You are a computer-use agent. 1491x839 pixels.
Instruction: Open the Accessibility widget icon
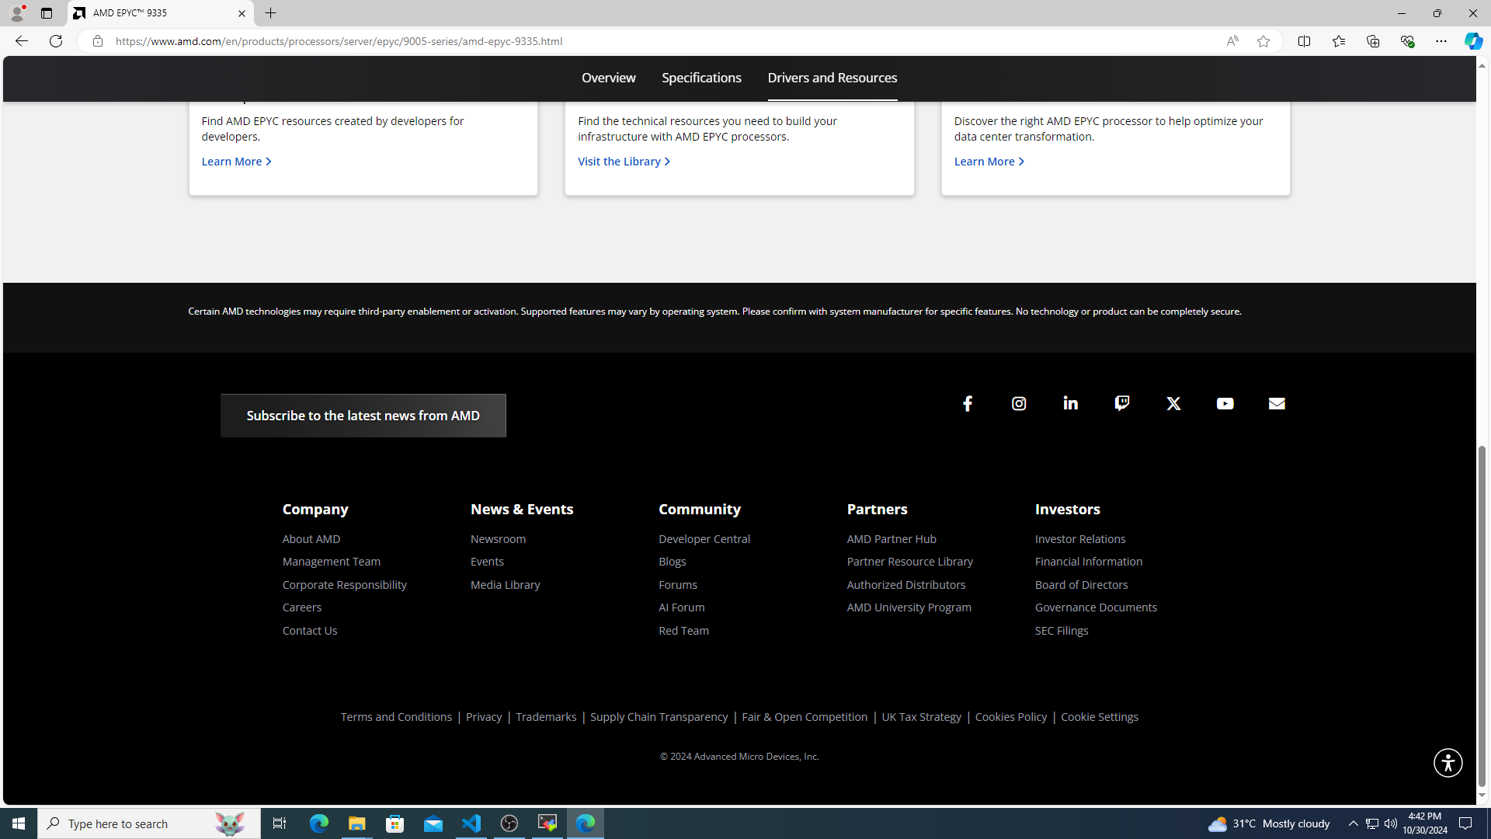tap(1448, 763)
